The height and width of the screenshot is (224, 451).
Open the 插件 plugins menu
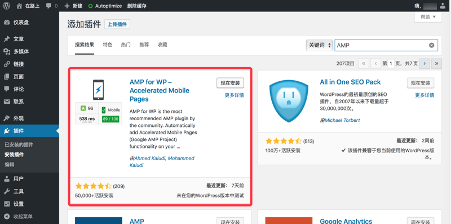click(x=29, y=131)
